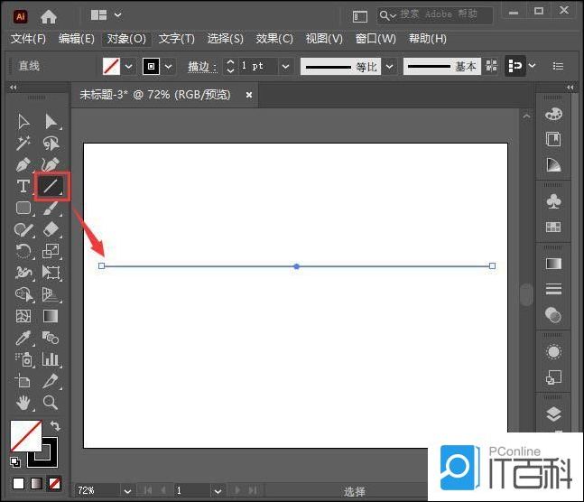Open the 窗口(W) menu
The width and height of the screenshot is (584, 502).
coord(375,39)
